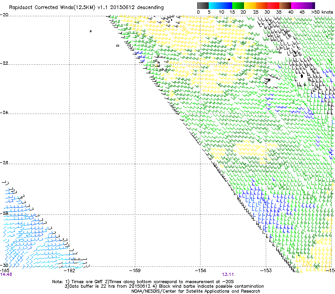
Task: Click the cyan-blue 5-15 knots color band
Action: click(220, 5)
